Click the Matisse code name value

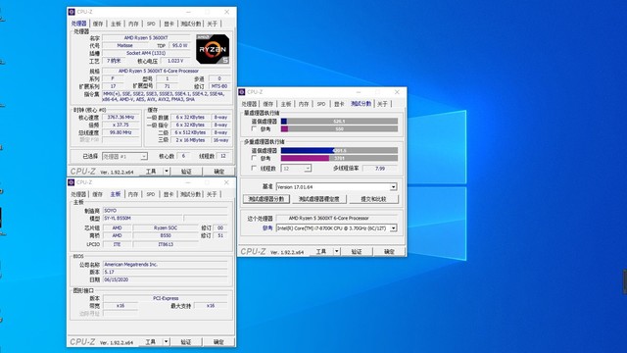pyautogui.click(x=124, y=46)
